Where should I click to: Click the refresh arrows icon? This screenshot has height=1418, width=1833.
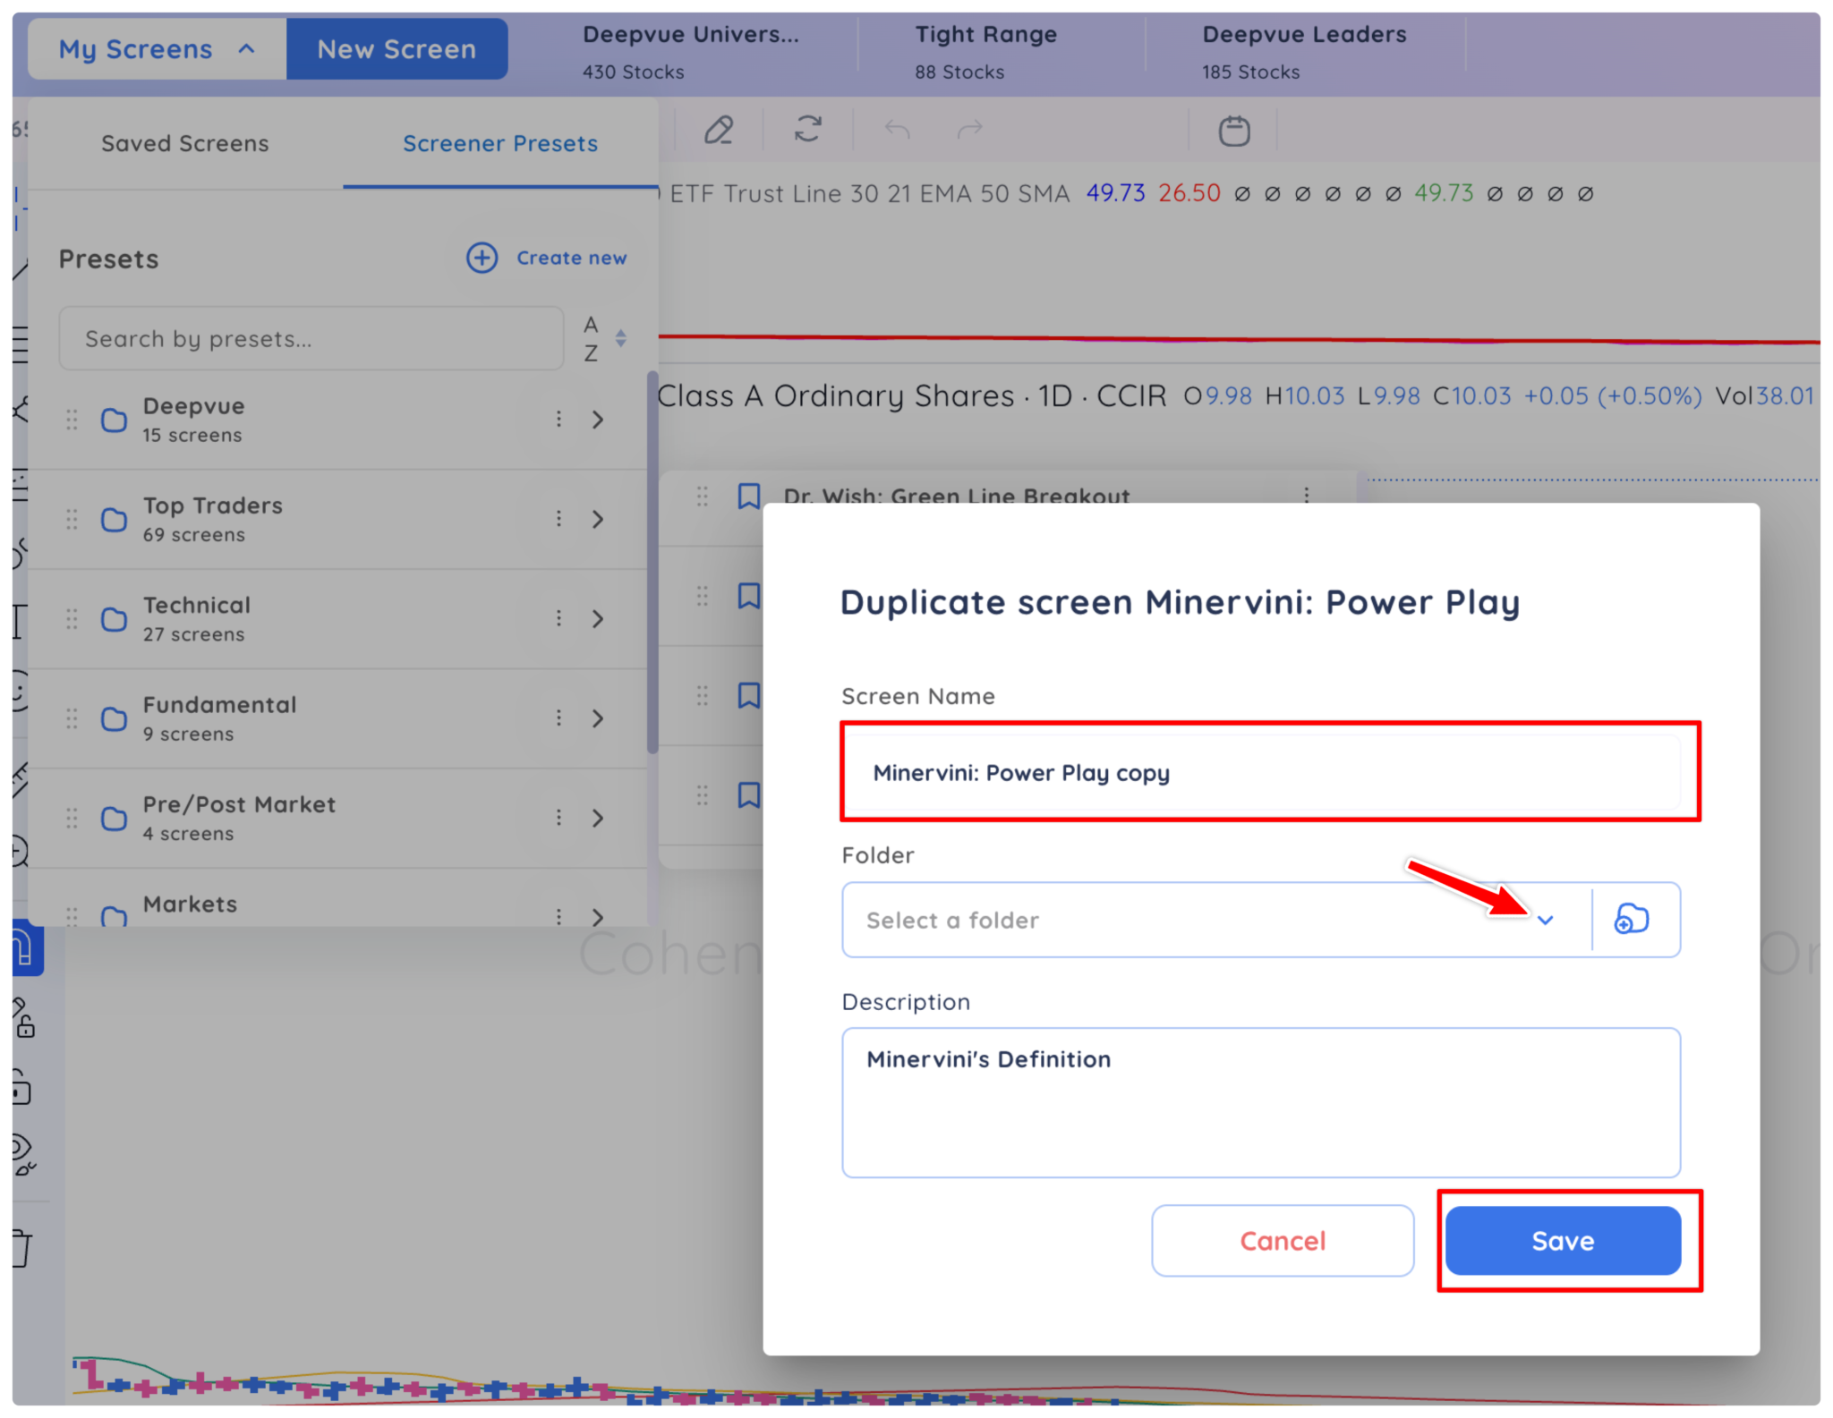(807, 130)
